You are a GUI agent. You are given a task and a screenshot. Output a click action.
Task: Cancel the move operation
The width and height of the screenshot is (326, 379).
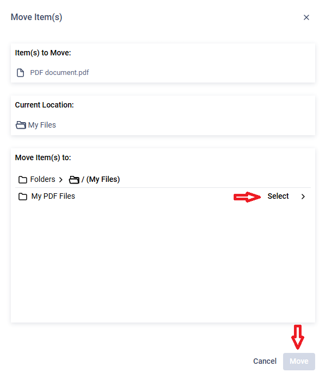tap(265, 361)
